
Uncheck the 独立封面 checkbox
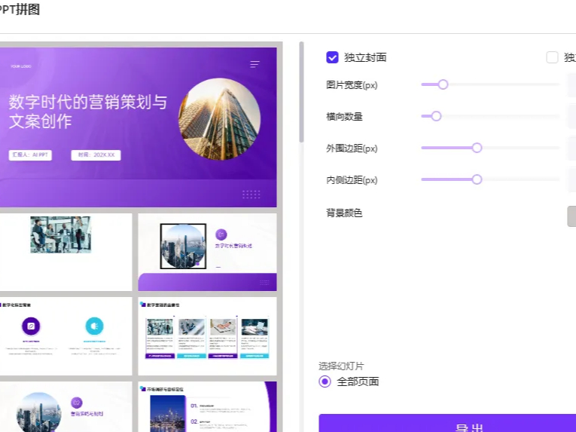pos(332,57)
